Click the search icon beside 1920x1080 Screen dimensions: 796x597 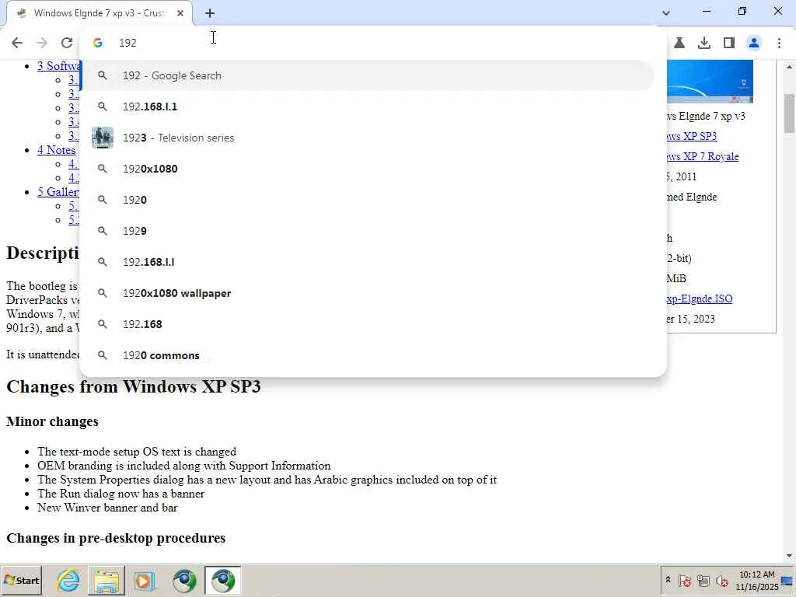103,169
